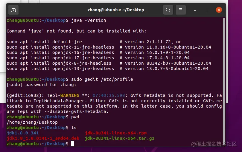Click the terminal cursor at last prompt
Image resolution: width=242 pixels, height=152 pixels.
tap(72, 144)
